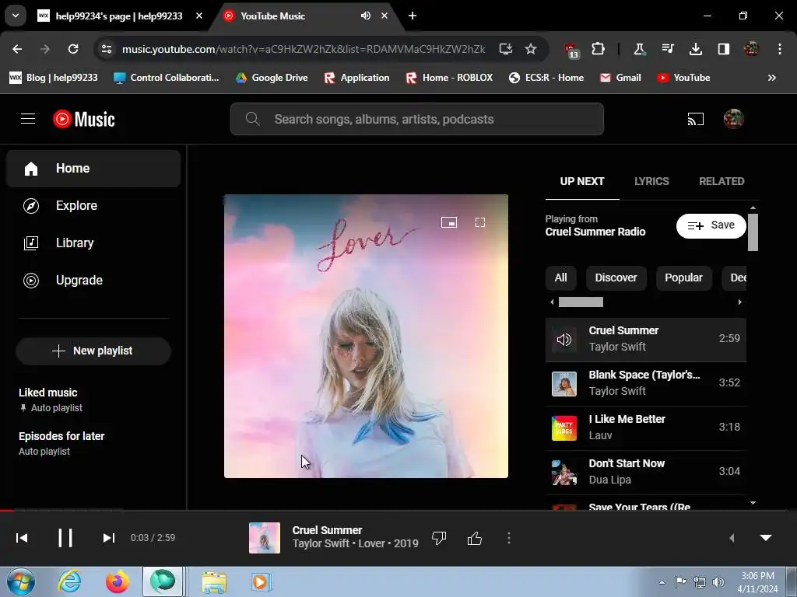Image resolution: width=797 pixels, height=597 pixels.
Task: Select the All filter chip
Action: (x=560, y=278)
